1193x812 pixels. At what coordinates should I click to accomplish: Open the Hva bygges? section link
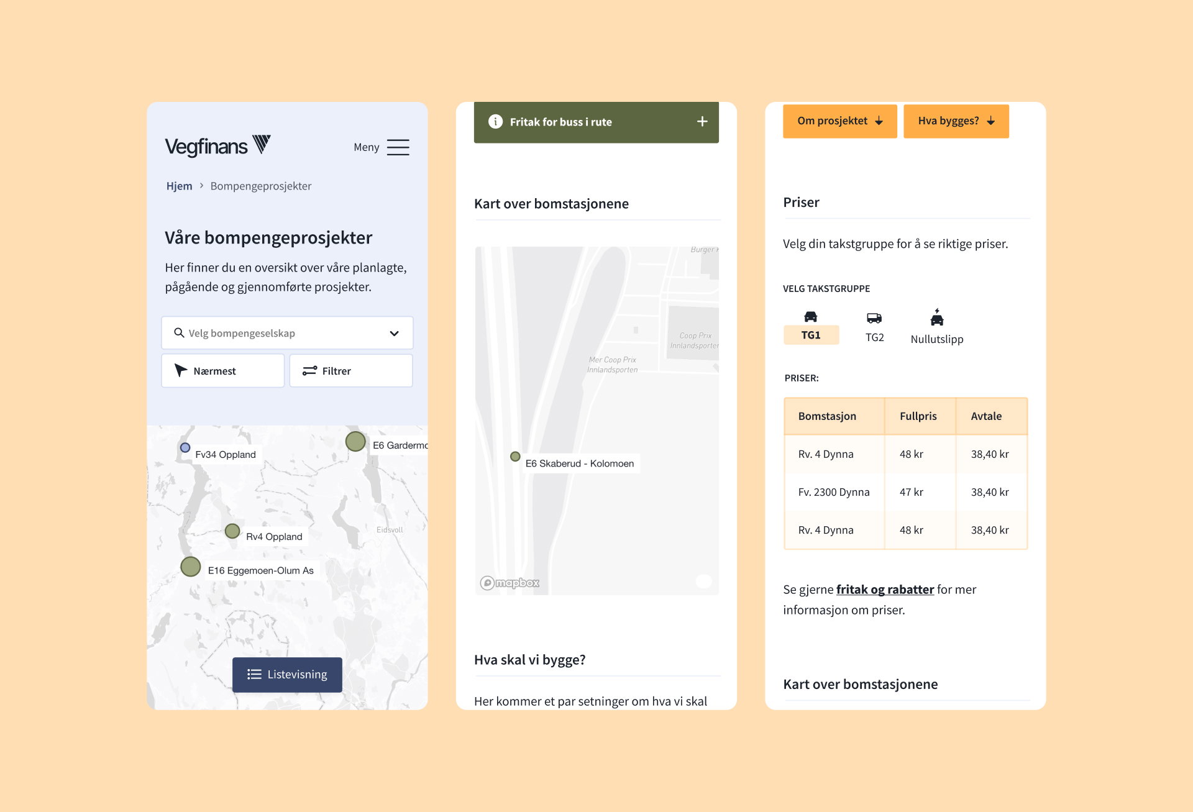coord(956,121)
